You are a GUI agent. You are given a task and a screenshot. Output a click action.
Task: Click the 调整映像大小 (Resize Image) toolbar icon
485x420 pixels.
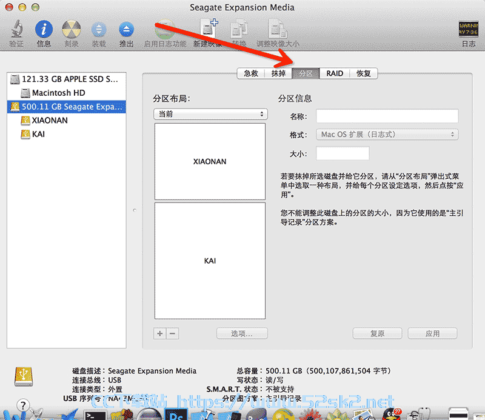[x=278, y=29]
